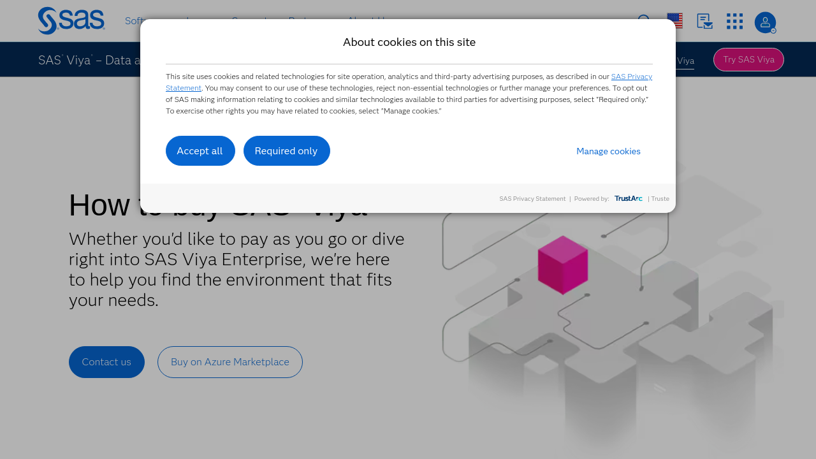Open the user profile account icon
Image resolution: width=816 pixels, height=459 pixels.
[x=765, y=22]
